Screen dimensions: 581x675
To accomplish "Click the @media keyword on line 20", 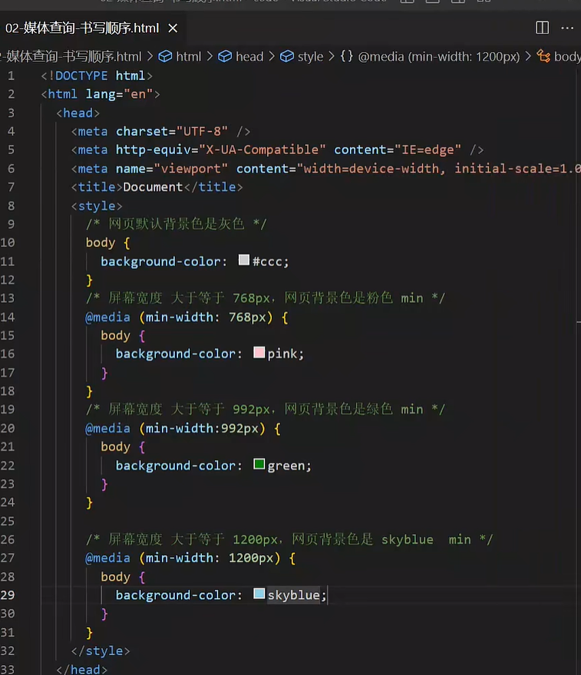I will [108, 428].
